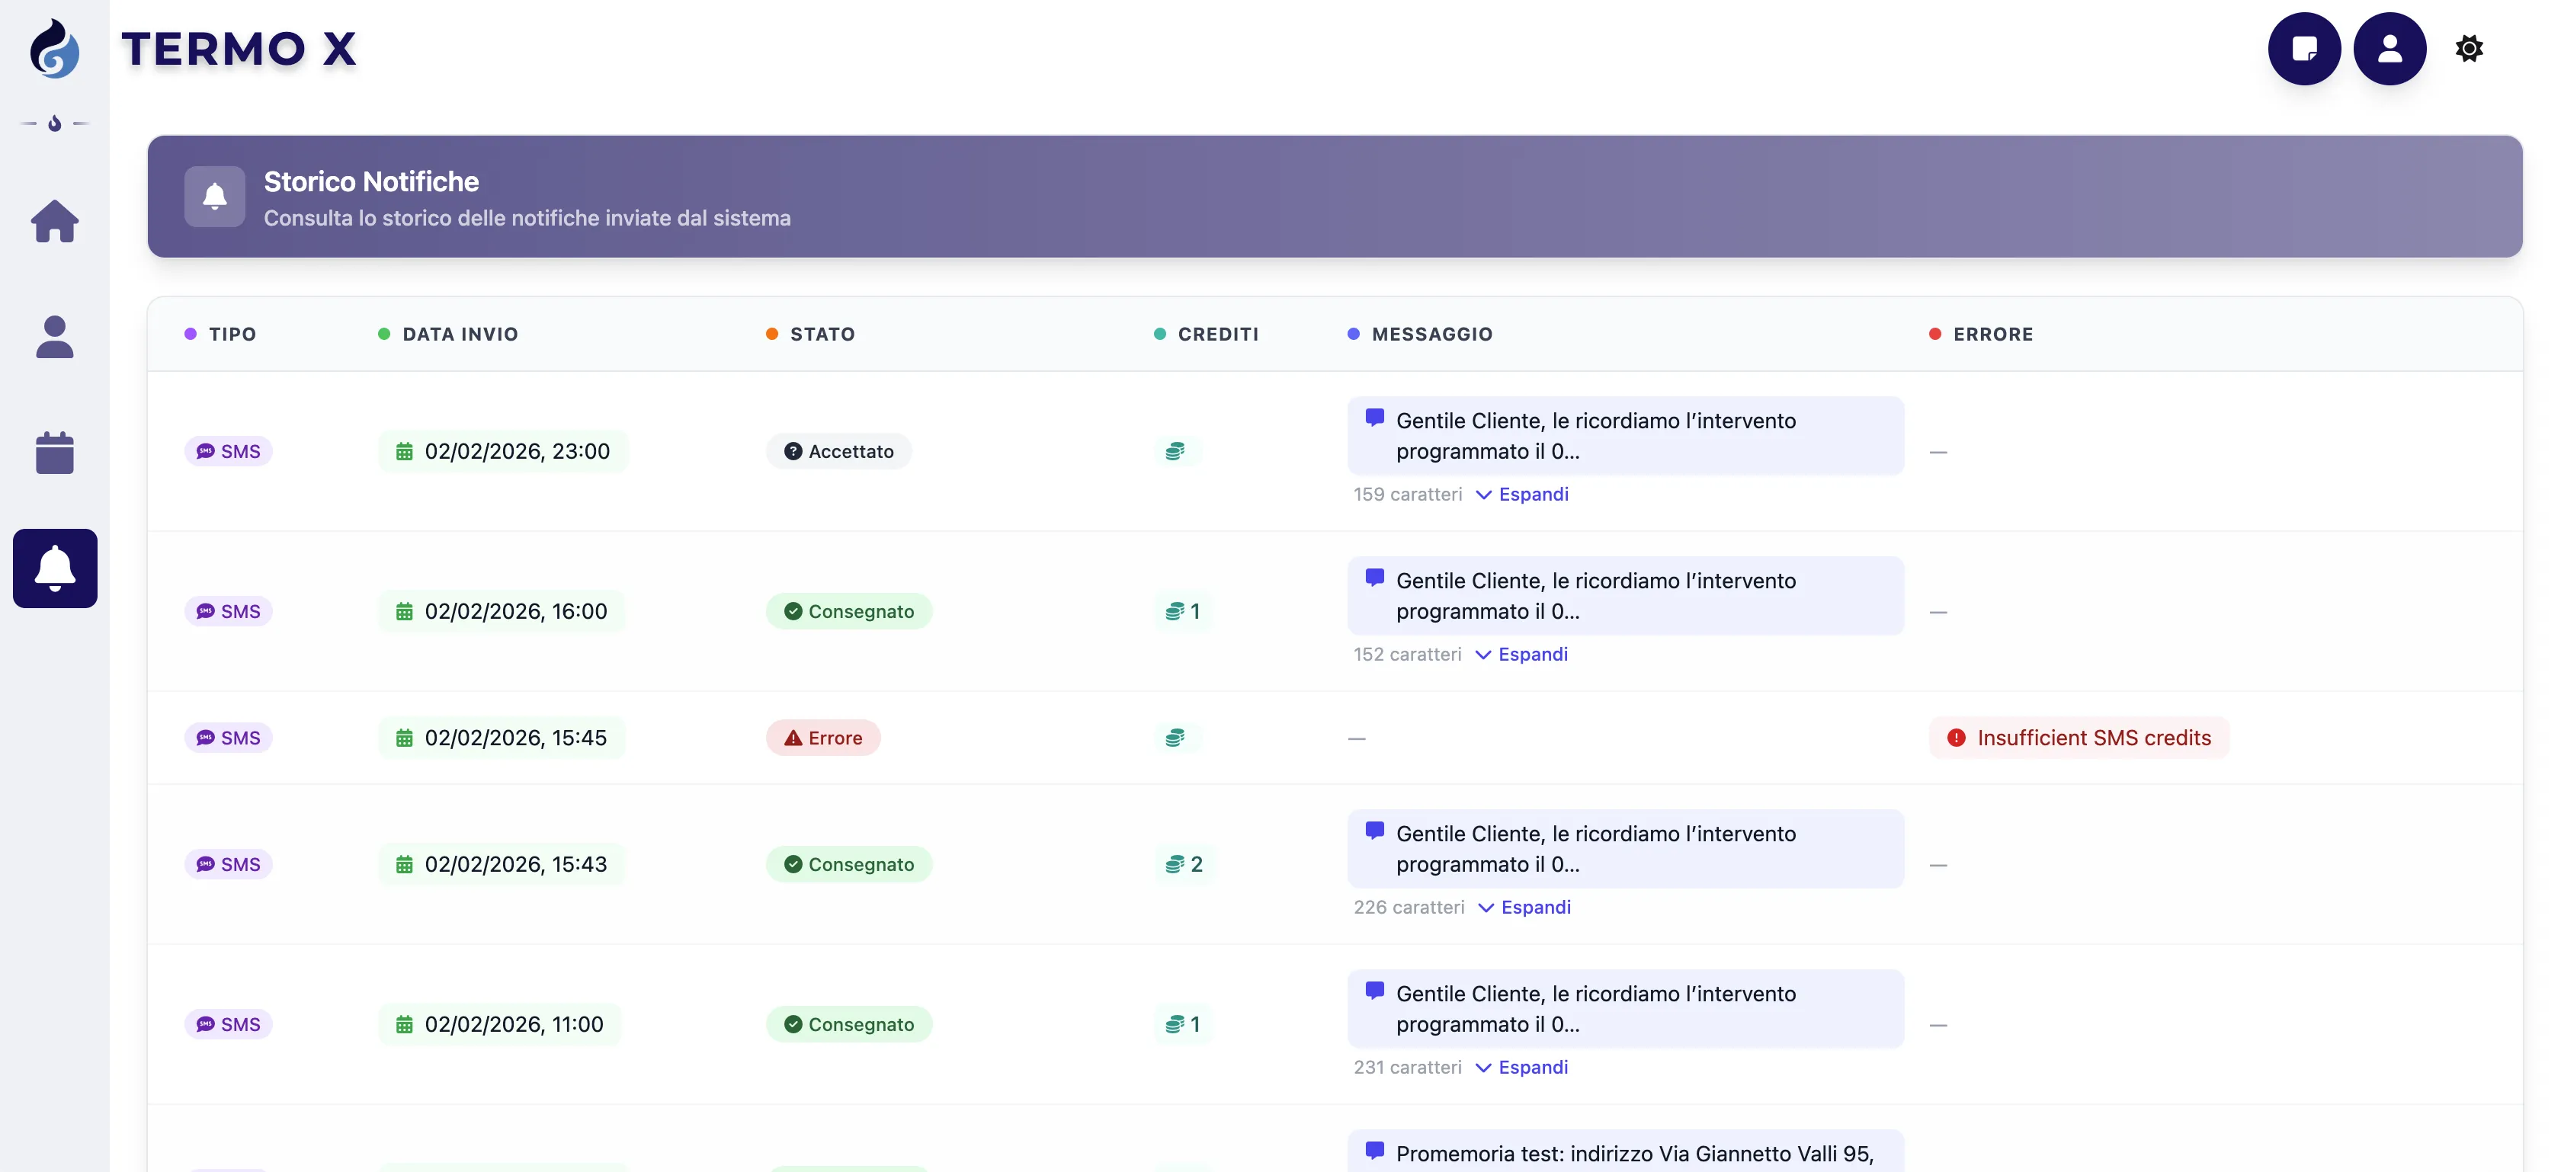The image size is (2561, 1172).
Task: Click the DATA INVIO column header
Action: [448, 334]
